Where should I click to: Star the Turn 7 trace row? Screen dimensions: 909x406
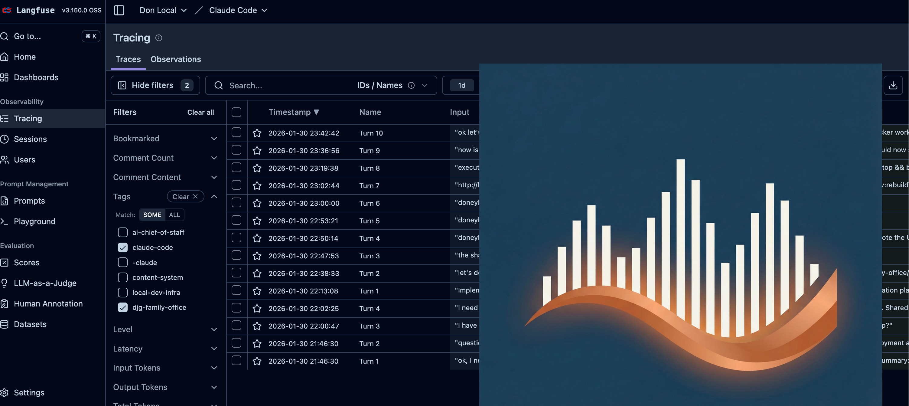pyautogui.click(x=257, y=186)
